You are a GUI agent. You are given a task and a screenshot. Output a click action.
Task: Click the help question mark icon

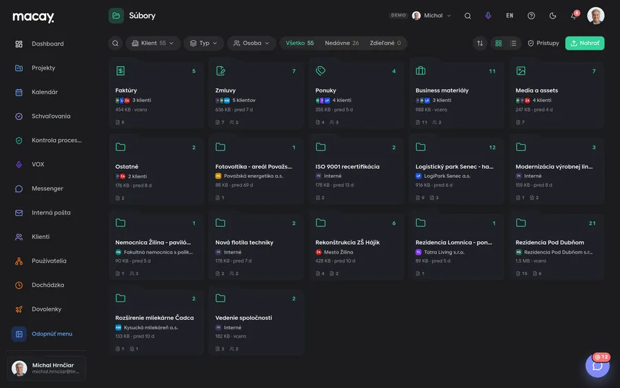(531, 16)
